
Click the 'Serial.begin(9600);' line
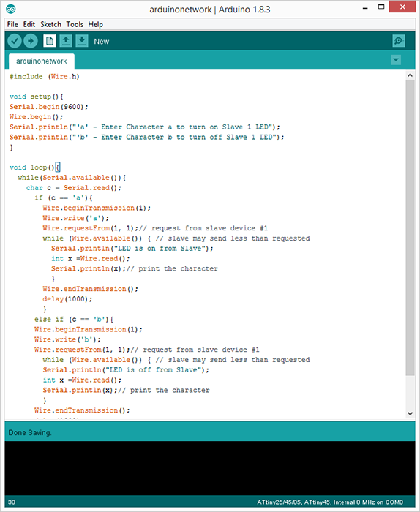tap(49, 107)
